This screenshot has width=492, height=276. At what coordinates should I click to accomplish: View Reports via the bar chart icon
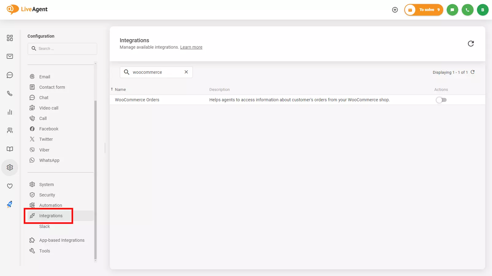pos(10,112)
